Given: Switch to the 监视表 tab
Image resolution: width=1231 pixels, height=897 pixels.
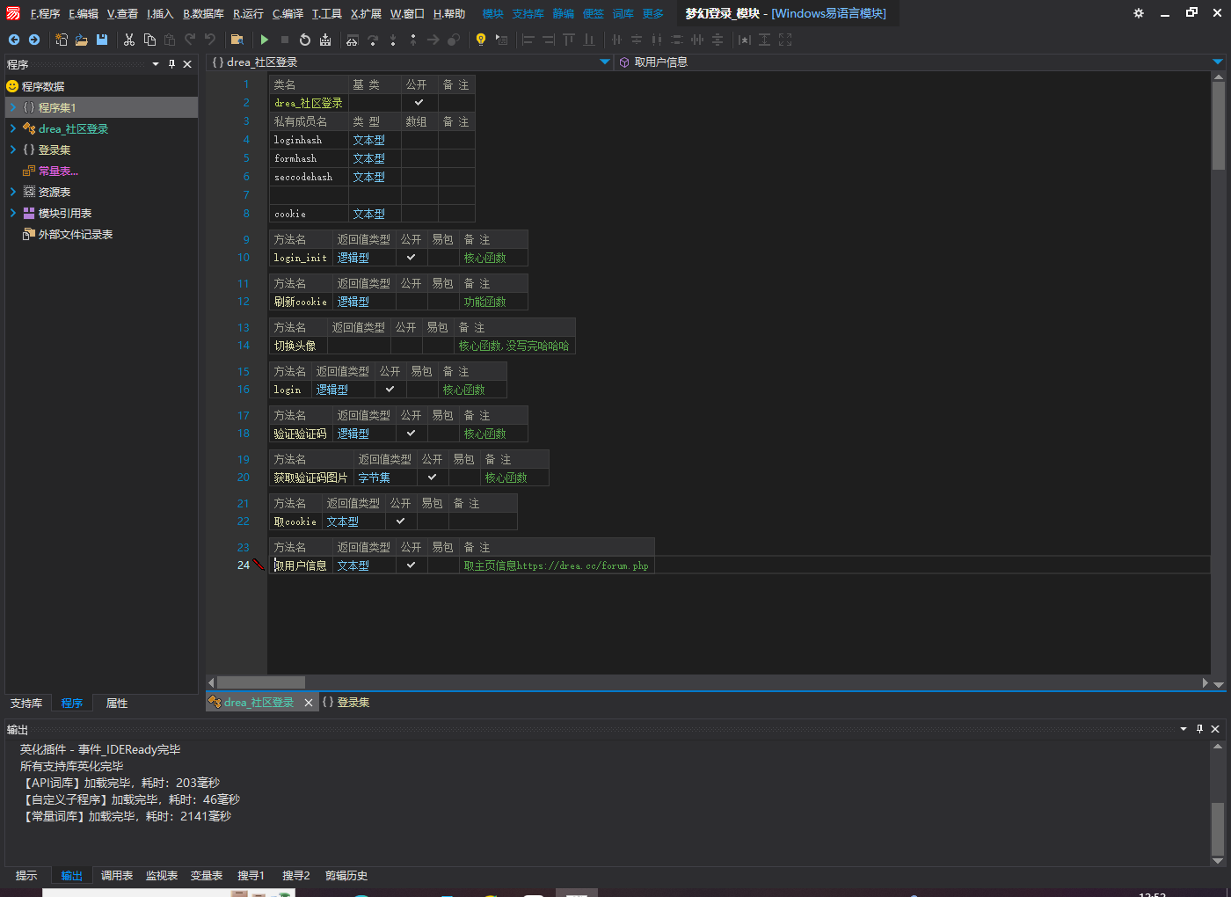Looking at the screenshot, I should pyautogui.click(x=162, y=875).
